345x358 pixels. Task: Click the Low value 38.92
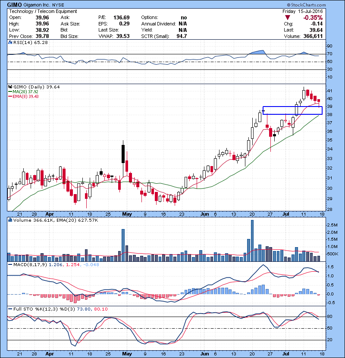42,30
